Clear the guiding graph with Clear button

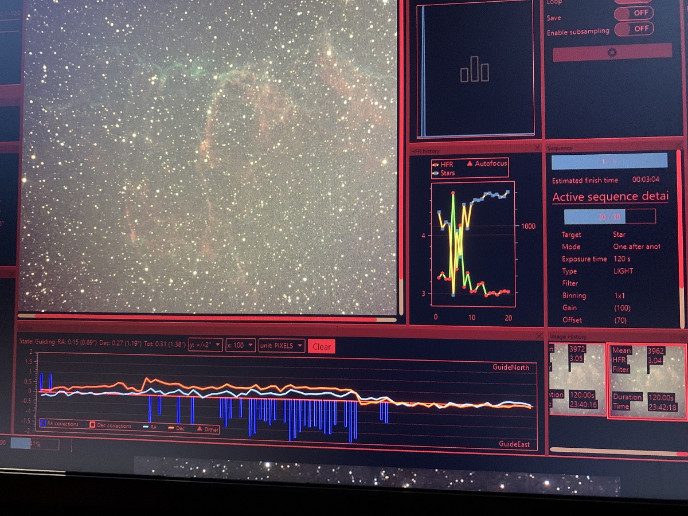(321, 346)
